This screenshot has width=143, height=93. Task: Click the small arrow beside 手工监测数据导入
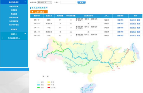[3, 38]
